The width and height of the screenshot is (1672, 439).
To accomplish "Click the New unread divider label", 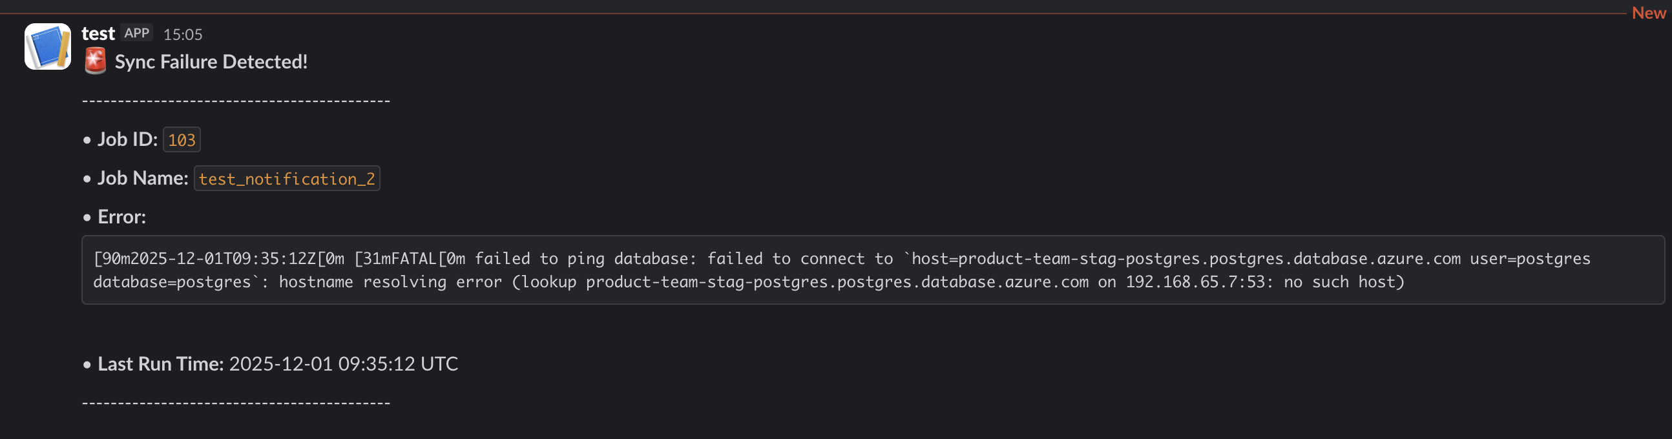I will click(1649, 13).
